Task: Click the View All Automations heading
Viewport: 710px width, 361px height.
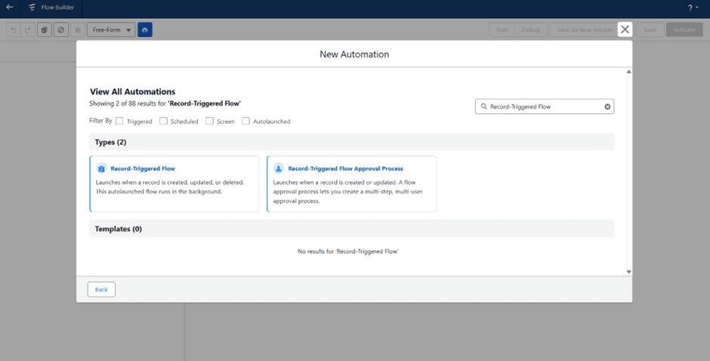Action: 133,91
